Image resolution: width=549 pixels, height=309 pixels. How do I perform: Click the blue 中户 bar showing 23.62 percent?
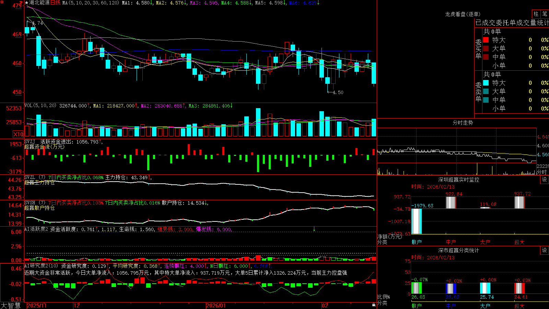(x=451, y=288)
